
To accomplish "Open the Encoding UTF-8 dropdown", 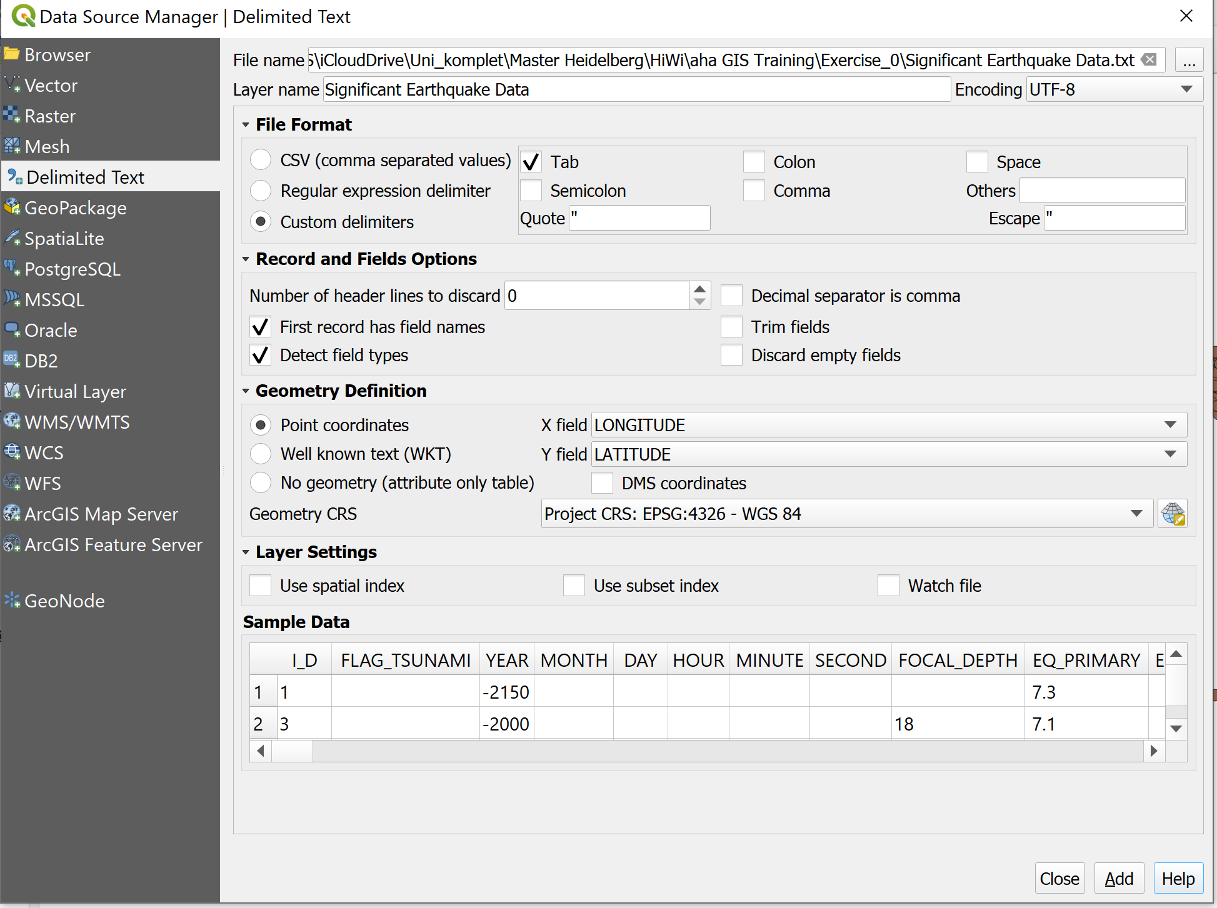I will [x=1186, y=89].
